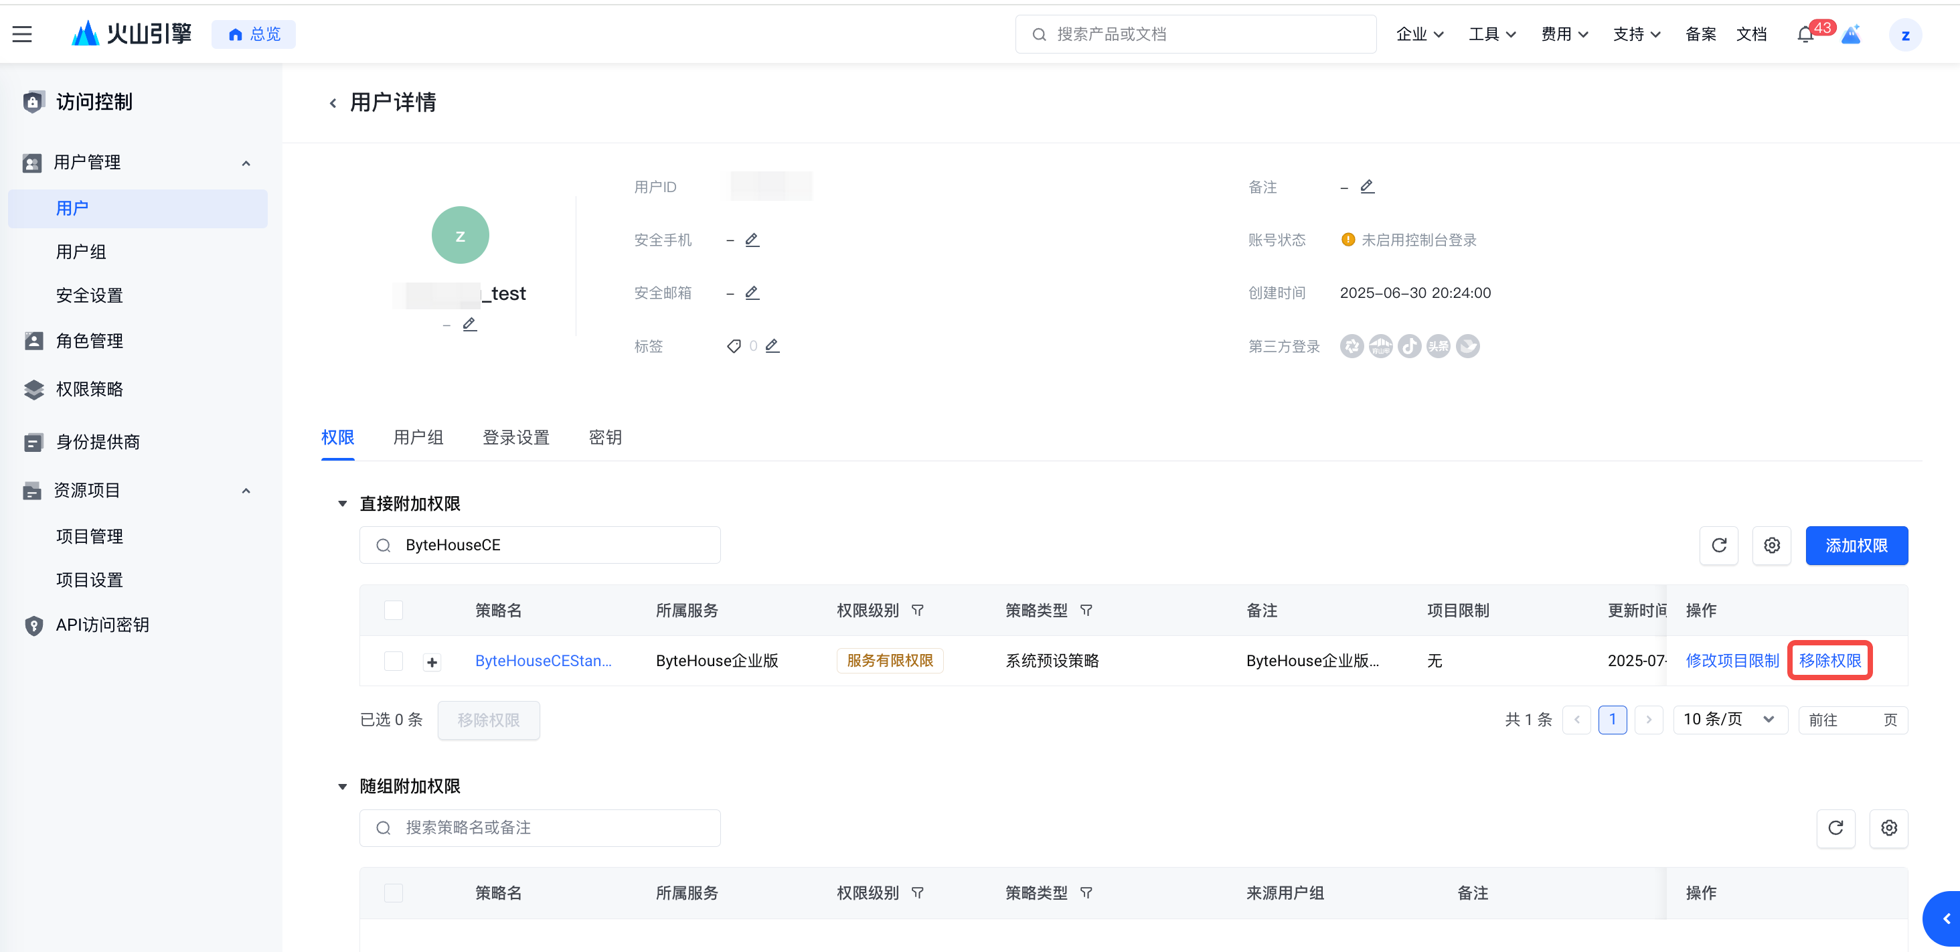Click the ByteHouseCE policy search field
Viewport: 1960px width, 952px height.
coord(540,545)
